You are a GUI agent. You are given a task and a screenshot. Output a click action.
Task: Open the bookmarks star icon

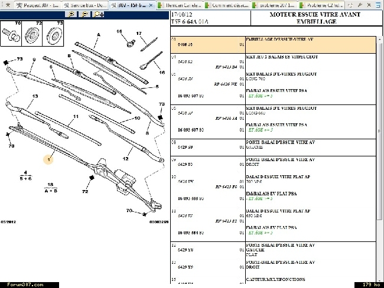(8, 5)
